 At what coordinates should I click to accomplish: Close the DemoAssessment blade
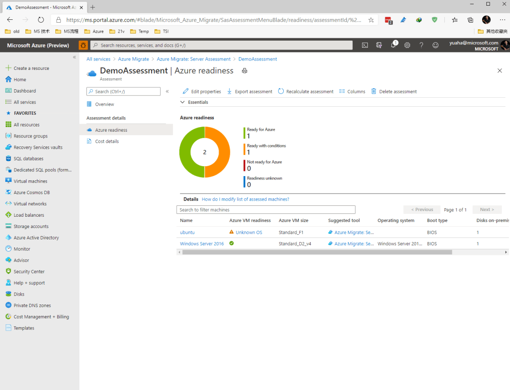click(x=500, y=70)
